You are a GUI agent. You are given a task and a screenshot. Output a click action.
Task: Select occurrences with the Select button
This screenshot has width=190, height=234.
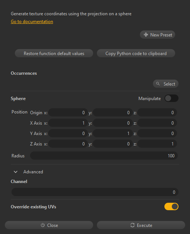166,84
